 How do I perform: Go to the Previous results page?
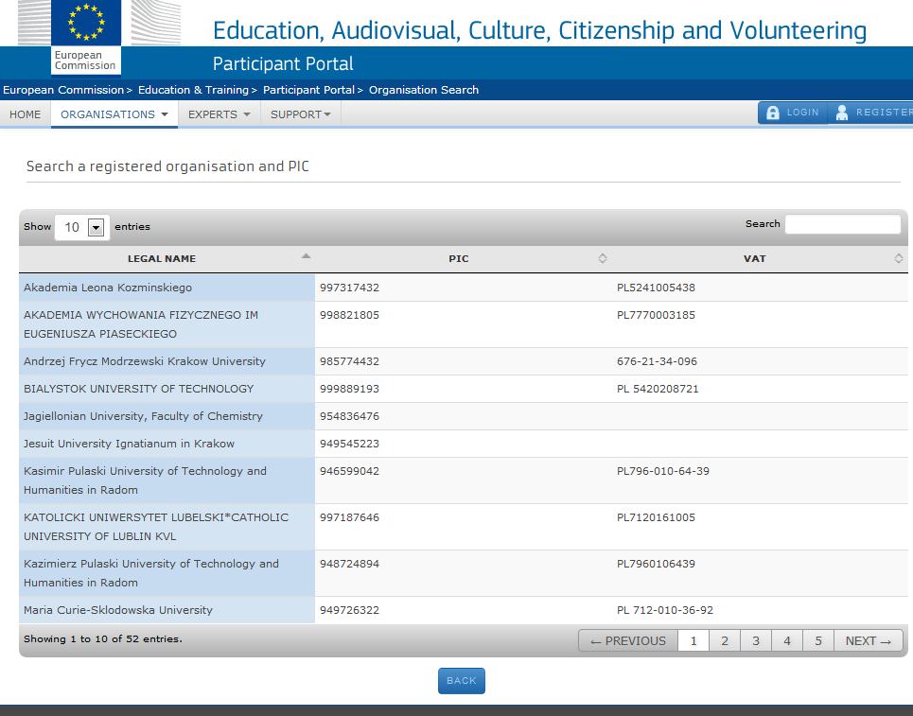tap(628, 641)
